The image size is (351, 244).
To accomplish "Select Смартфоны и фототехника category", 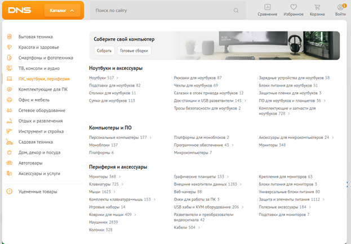I will (x=46, y=58).
